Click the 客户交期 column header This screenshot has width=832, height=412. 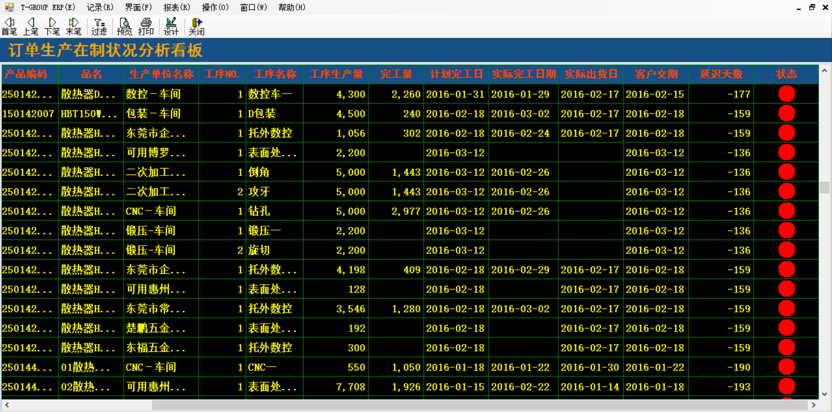656,74
